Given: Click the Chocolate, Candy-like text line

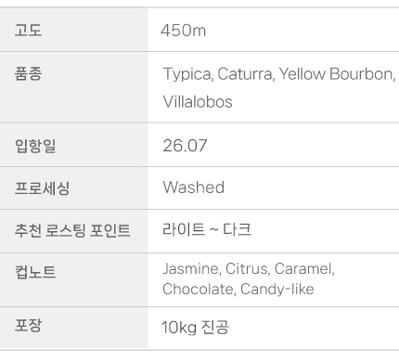Looking at the screenshot, I should tap(238, 290).
